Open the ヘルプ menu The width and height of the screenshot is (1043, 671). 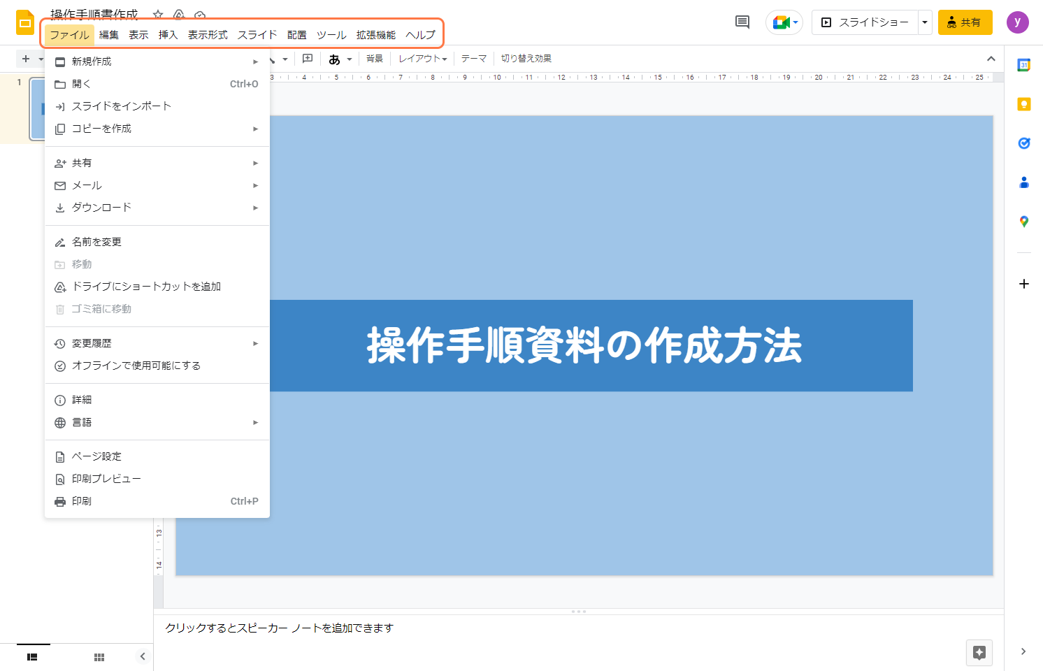tap(420, 35)
